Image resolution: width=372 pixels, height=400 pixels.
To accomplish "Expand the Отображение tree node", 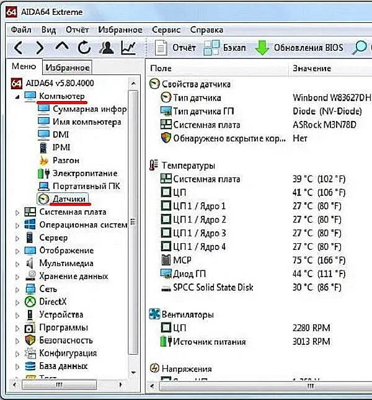I will coord(17,251).
